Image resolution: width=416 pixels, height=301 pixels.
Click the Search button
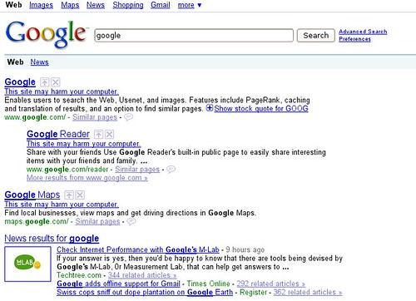point(316,36)
